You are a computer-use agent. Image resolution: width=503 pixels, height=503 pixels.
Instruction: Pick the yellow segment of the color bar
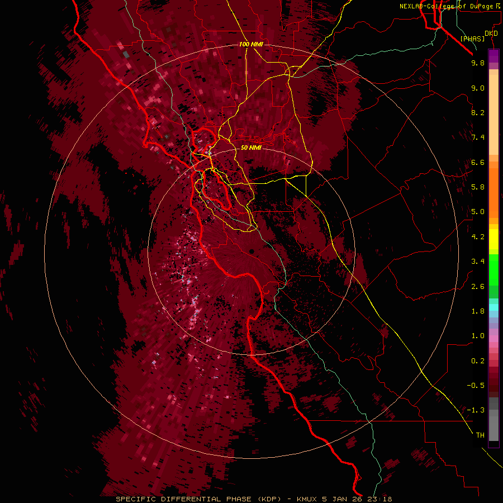(493, 239)
